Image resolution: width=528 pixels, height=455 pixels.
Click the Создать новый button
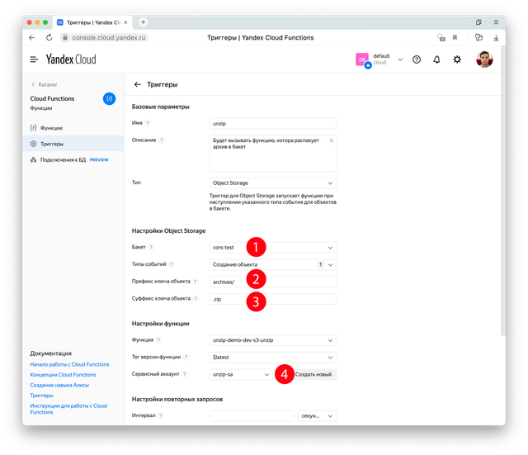pos(313,374)
